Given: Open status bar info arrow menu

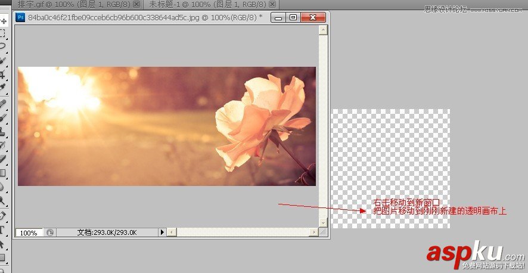Looking at the screenshot, I should [x=163, y=232].
